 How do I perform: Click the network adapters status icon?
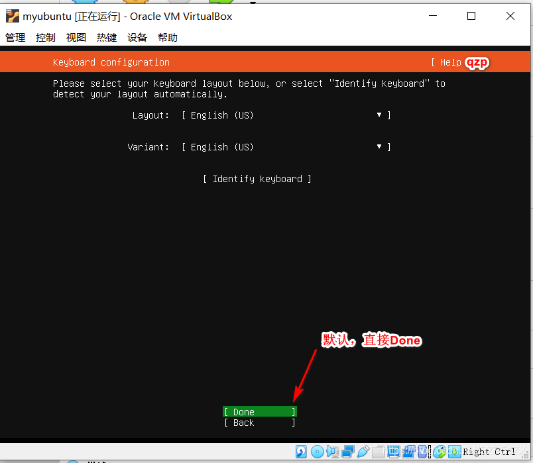[348, 452]
